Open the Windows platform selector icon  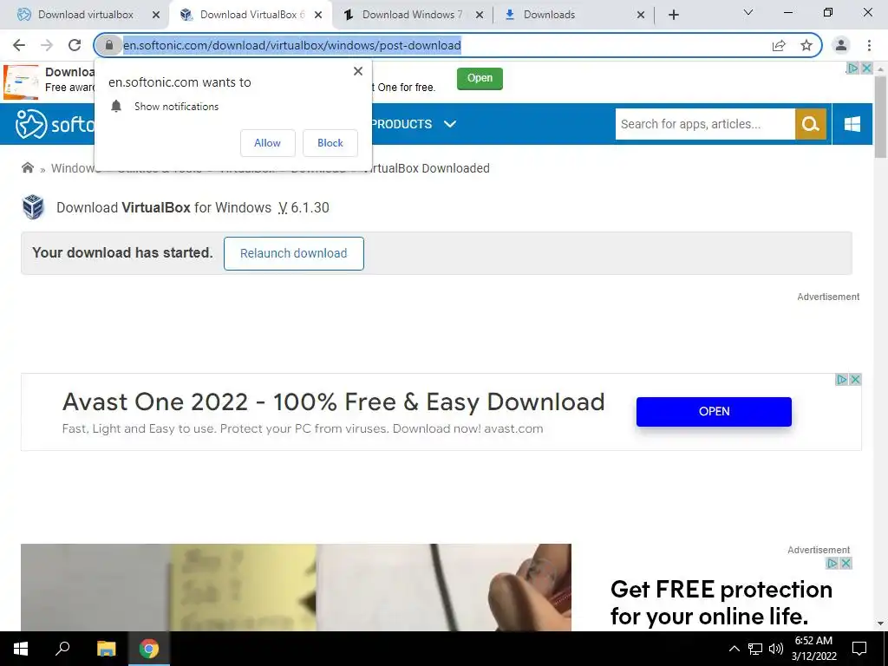click(x=852, y=124)
